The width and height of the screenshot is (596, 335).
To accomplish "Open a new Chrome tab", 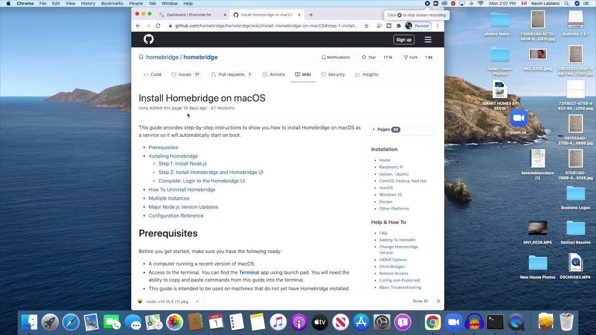I will point(311,15).
